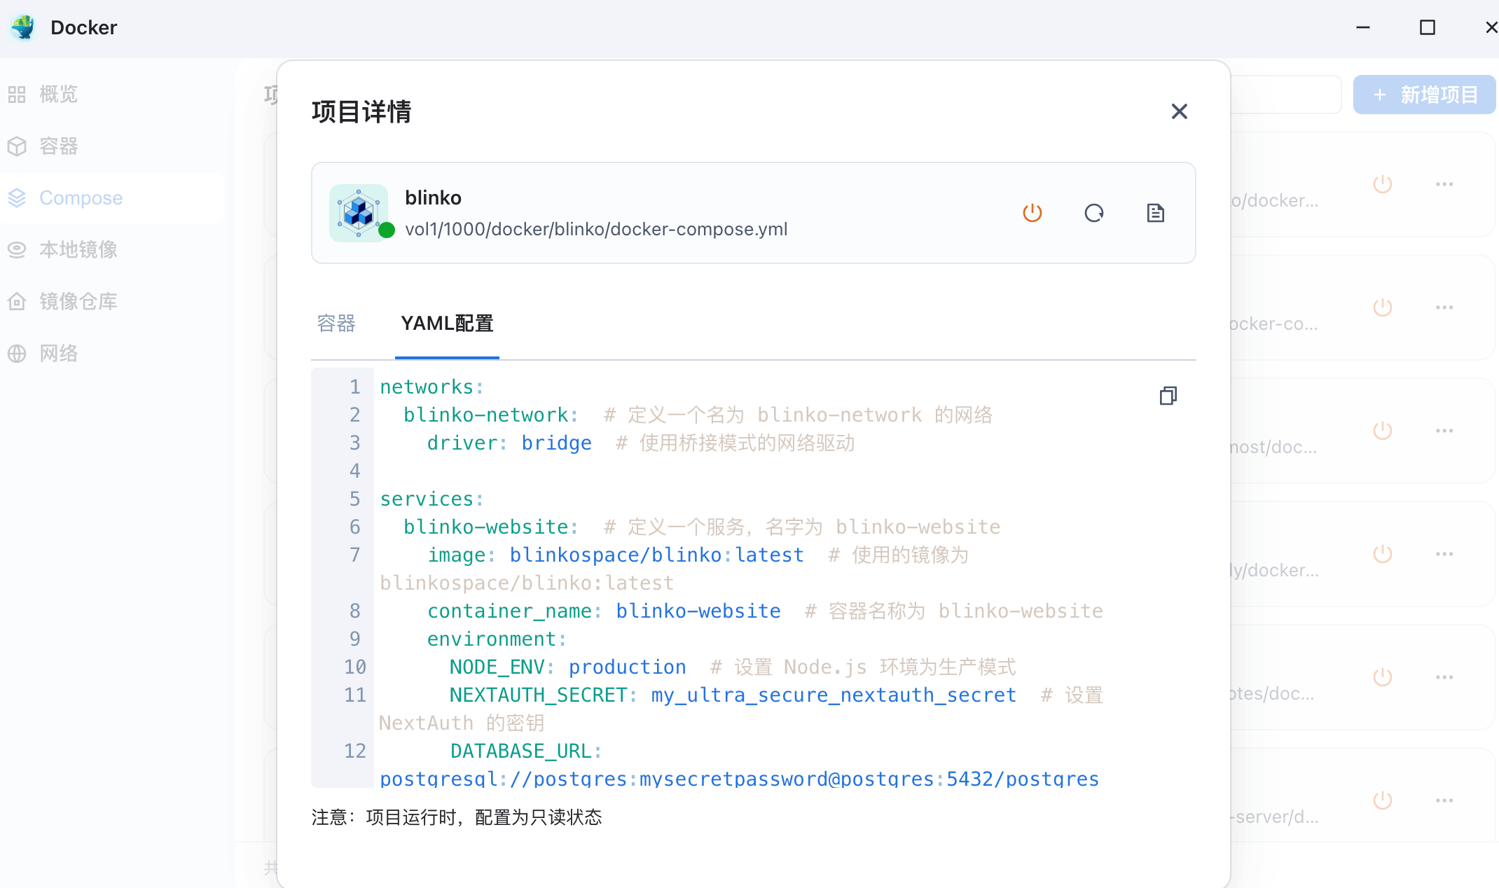The width and height of the screenshot is (1499, 888).
Task: Go to 镜像仓库 in the sidebar
Action: point(112,301)
